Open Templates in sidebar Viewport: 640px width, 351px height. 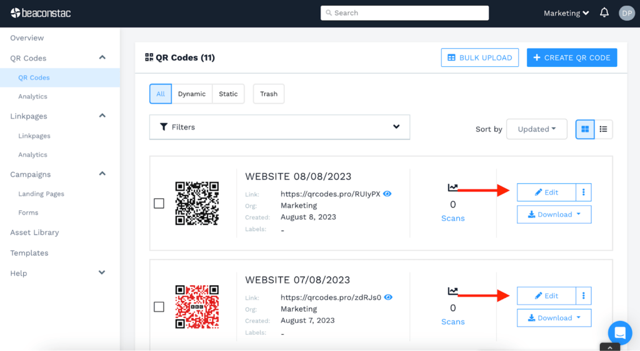tap(29, 253)
